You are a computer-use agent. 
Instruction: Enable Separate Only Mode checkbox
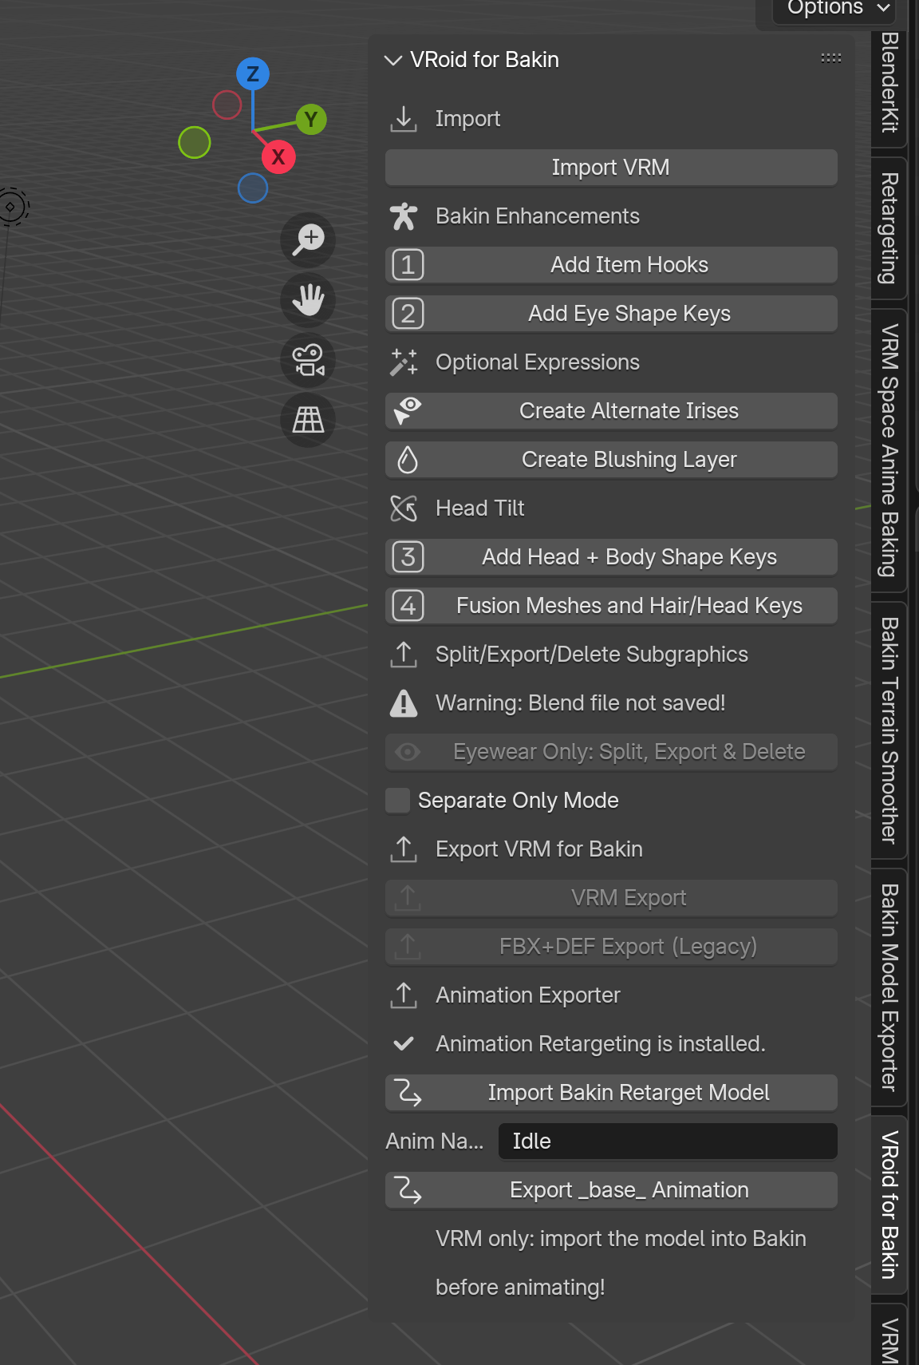point(397,801)
